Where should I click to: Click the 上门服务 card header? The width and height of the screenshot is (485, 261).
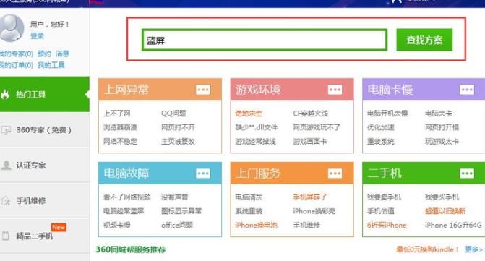[x=292, y=173]
